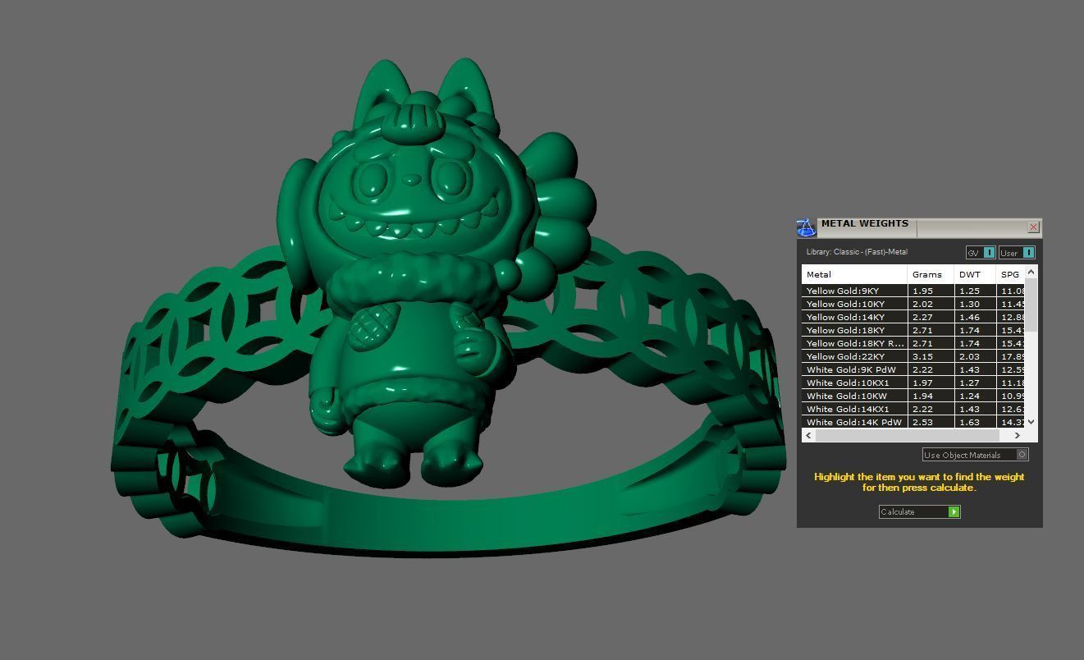The height and width of the screenshot is (660, 1084).
Task: Select the White Gold:10KW row
Action: click(x=913, y=396)
